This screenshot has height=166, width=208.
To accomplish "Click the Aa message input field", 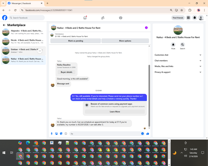I will click(x=107, y=134).
